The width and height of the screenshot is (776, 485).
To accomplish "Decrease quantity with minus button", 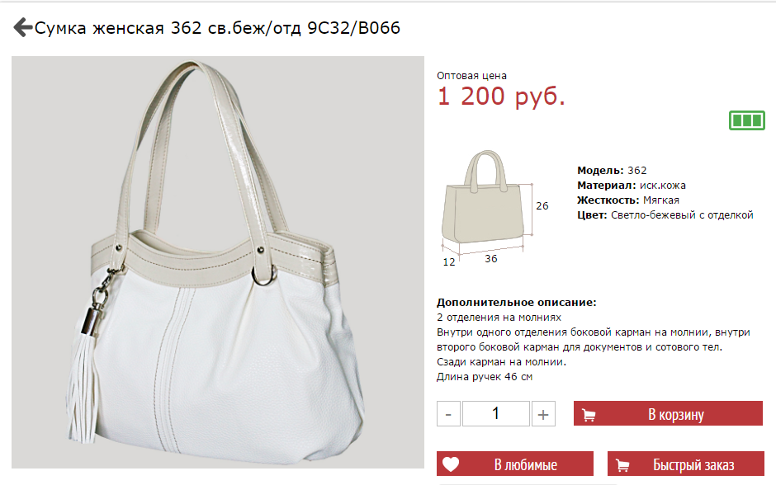I will click(x=448, y=414).
